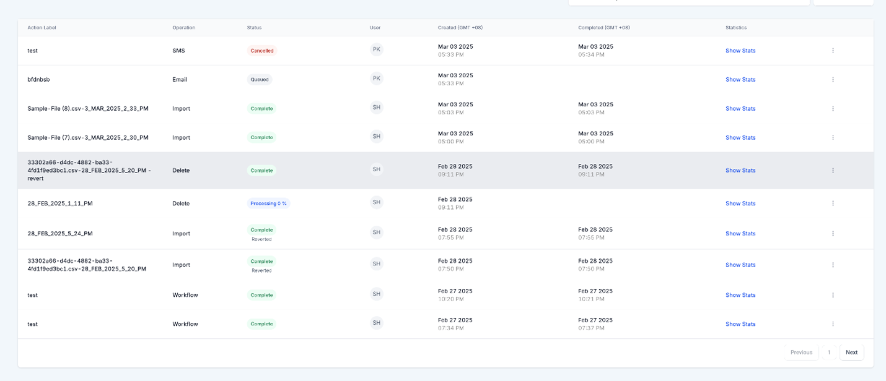Open the options menu for the Processing Delete row
The width and height of the screenshot is (886, 381).
pos(833,203)
